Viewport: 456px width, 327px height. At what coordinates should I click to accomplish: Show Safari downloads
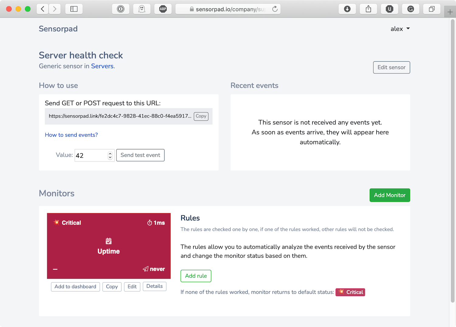(x=347, y=9)
